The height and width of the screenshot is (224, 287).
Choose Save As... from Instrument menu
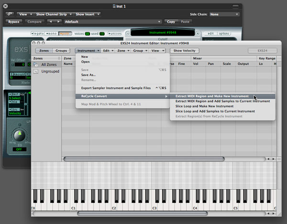[x=122, y=75]
